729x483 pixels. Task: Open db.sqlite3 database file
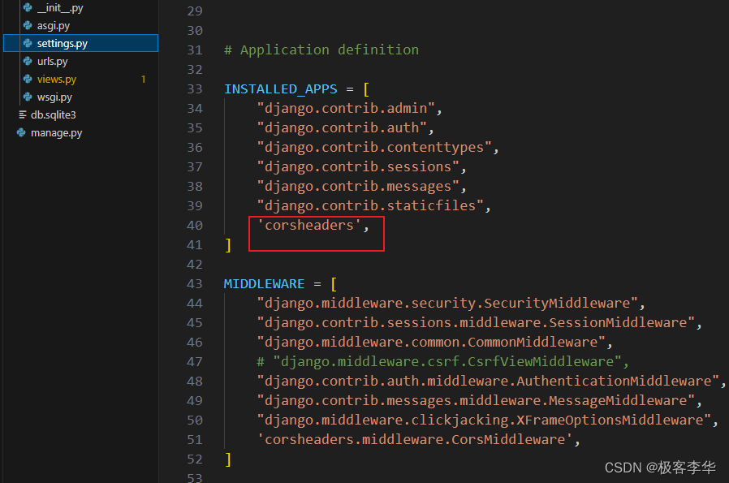coord(53,114)
